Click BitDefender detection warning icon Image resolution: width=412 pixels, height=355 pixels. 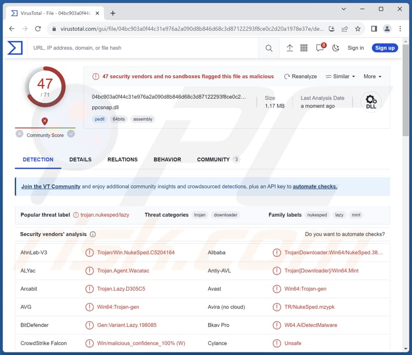point(90,325)
